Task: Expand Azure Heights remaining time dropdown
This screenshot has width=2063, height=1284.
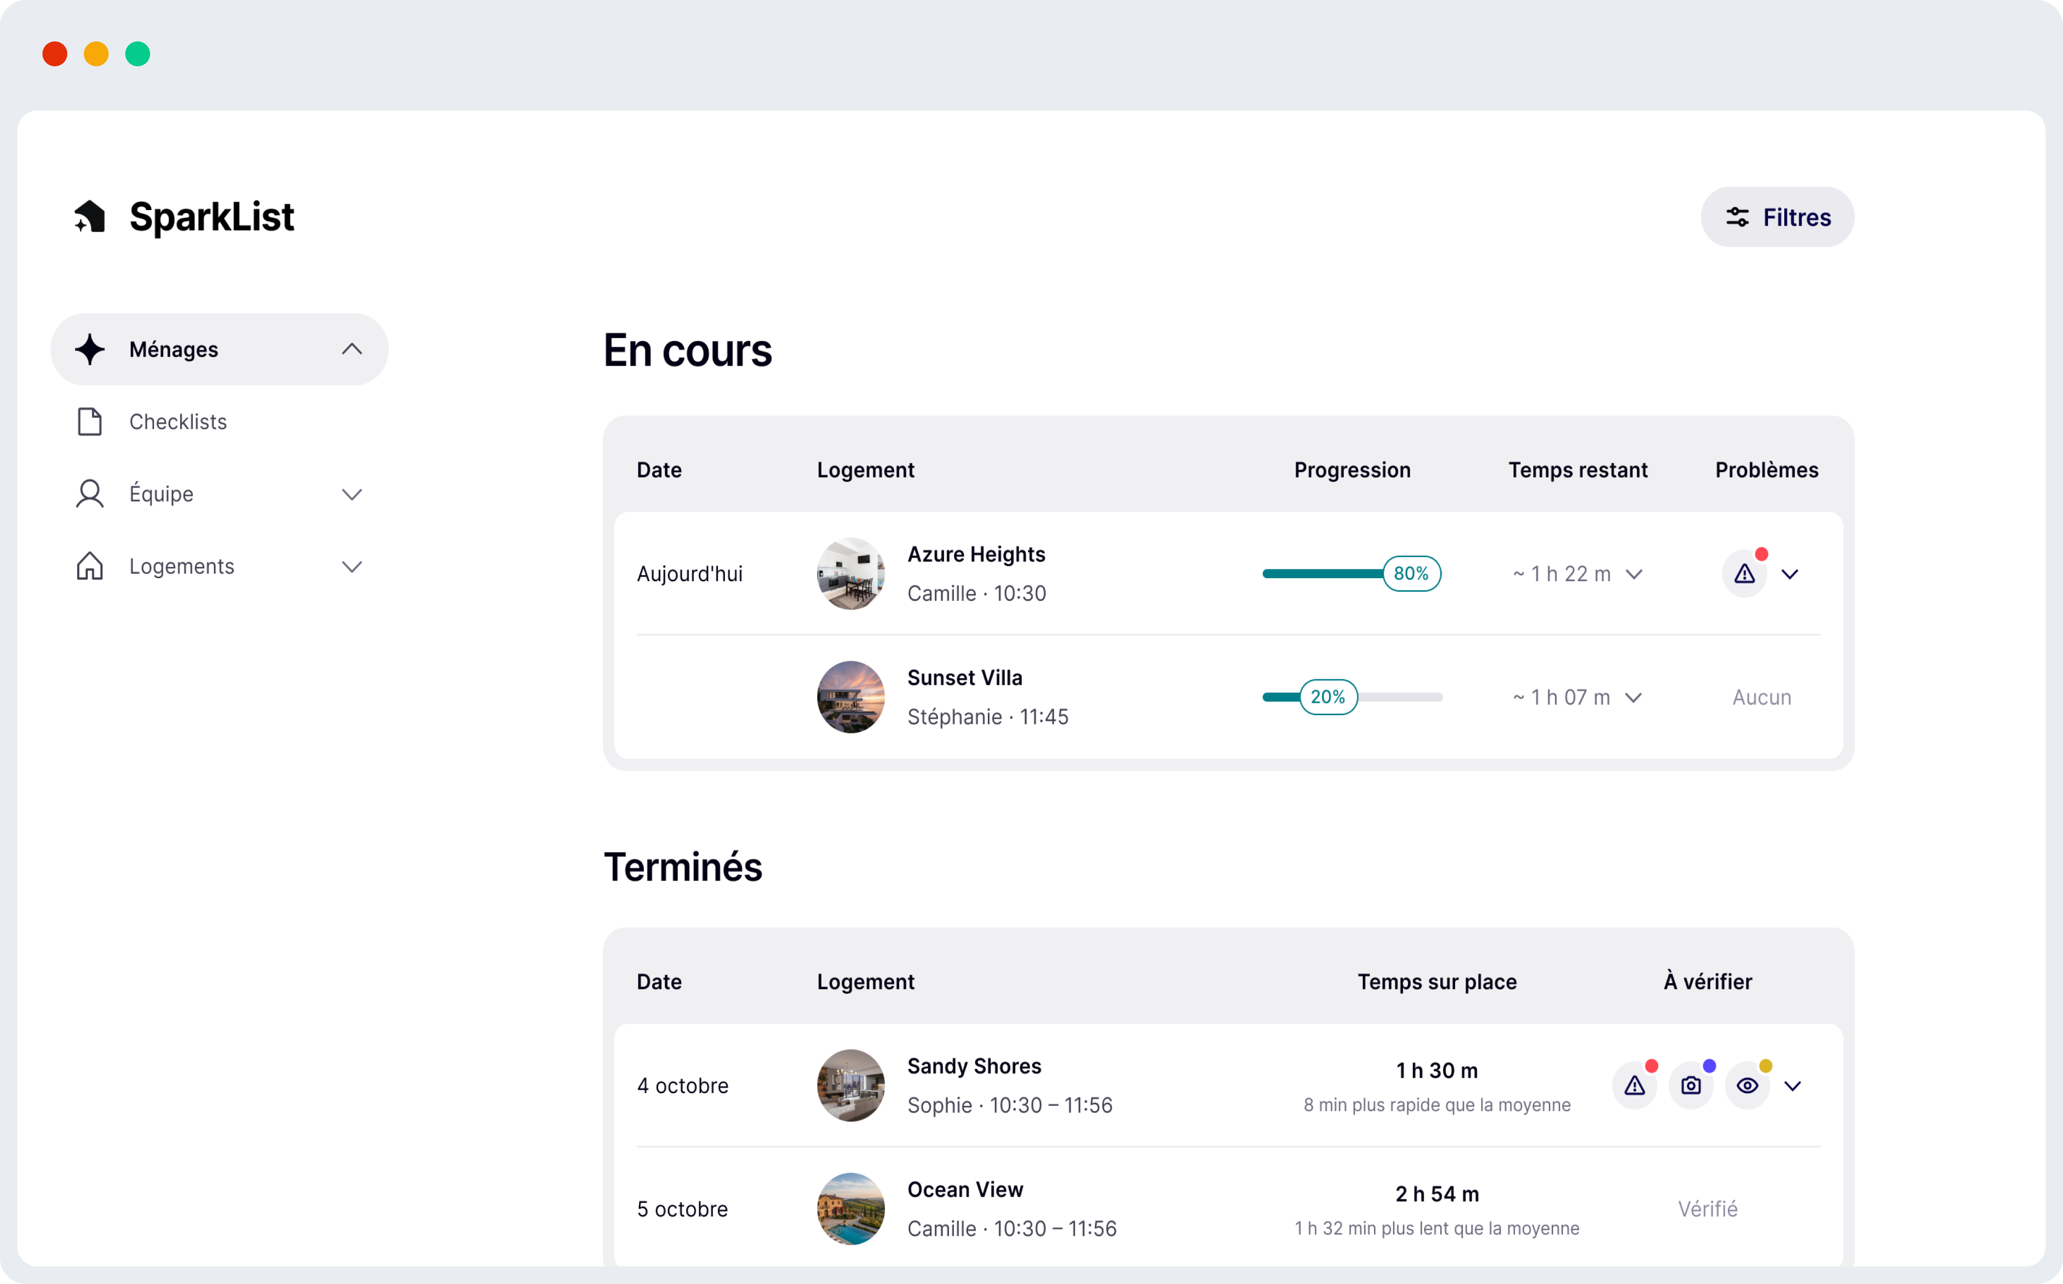Action: (x=1634, y=575)
